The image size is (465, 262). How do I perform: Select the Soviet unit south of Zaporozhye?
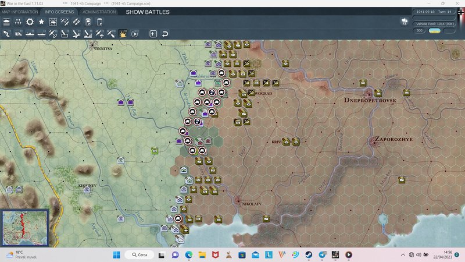tap(402, 180)
